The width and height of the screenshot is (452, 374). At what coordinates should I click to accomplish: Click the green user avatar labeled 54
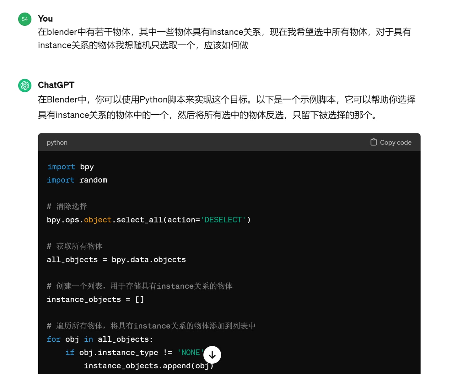pyautogui.click(x=25, y=19)
